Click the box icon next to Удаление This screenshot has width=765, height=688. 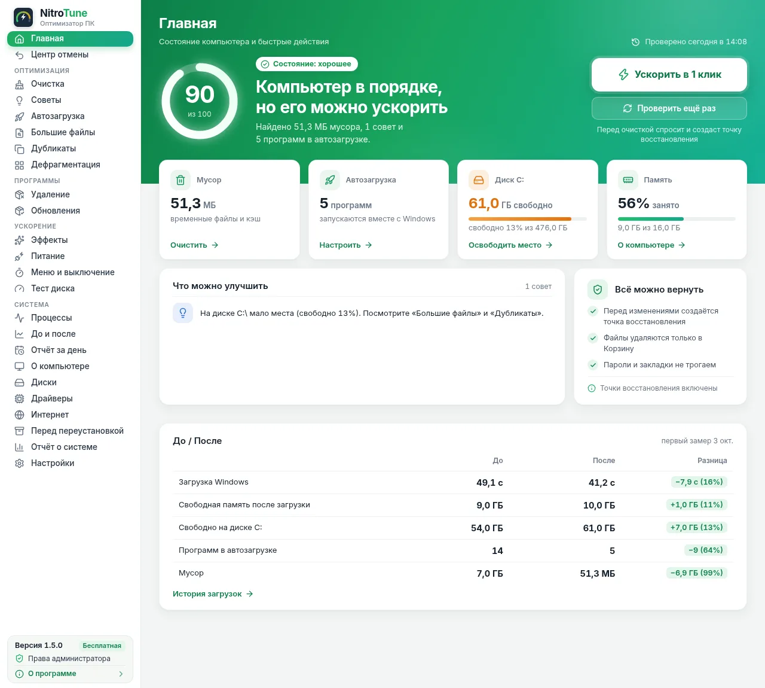pos(19,194)
